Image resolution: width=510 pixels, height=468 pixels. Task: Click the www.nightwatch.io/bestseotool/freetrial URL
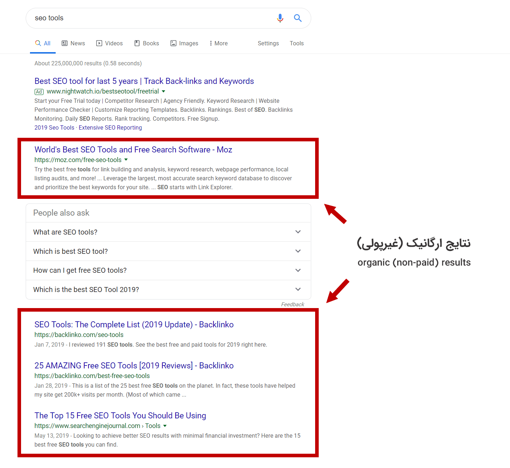click(103, 91)
